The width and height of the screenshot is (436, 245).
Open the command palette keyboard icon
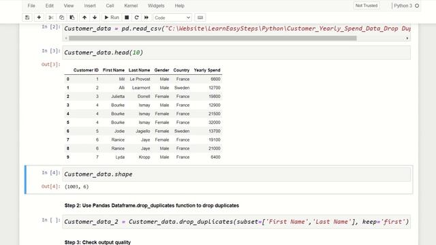pos(200,18)
